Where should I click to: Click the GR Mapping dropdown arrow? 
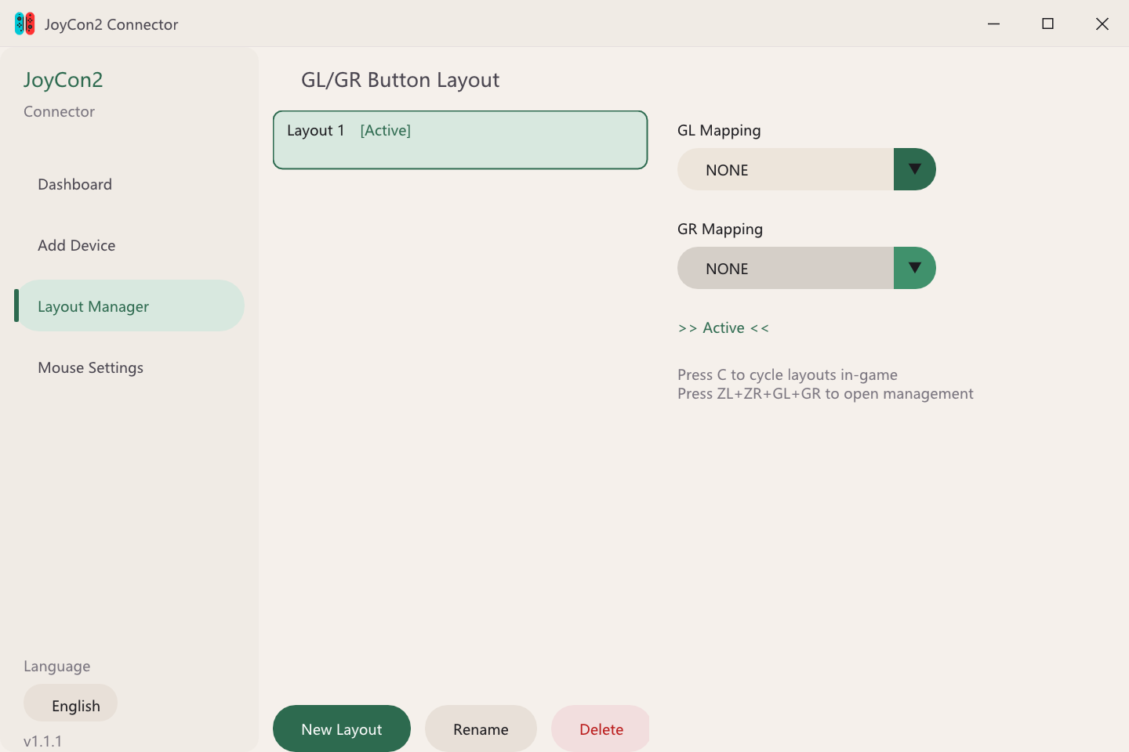coord(914,268)
